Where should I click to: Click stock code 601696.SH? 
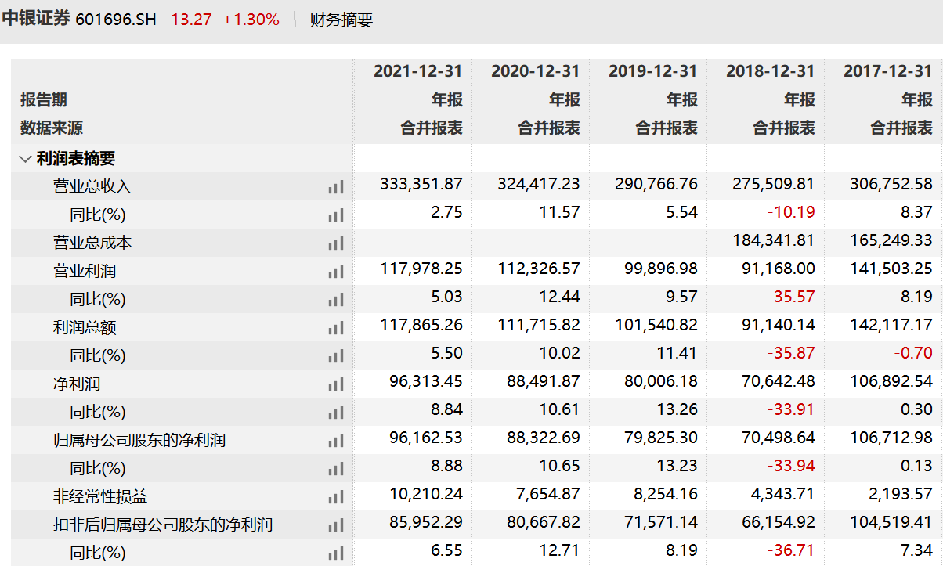[116, 20]
